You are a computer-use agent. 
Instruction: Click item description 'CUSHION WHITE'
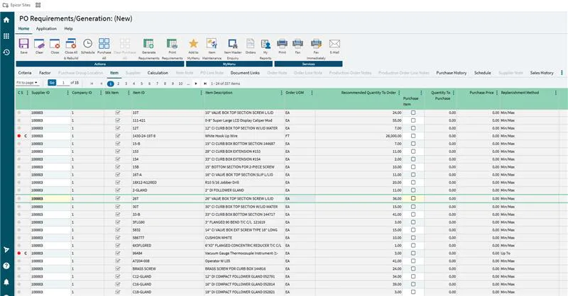point(219,238)
